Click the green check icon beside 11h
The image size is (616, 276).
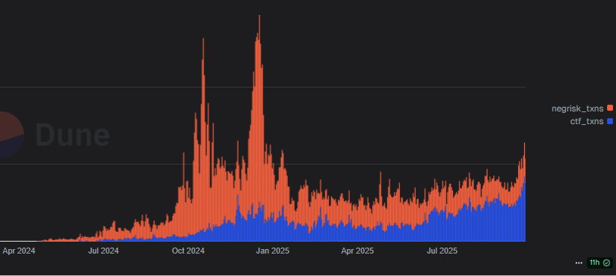(x=606, y=263)
